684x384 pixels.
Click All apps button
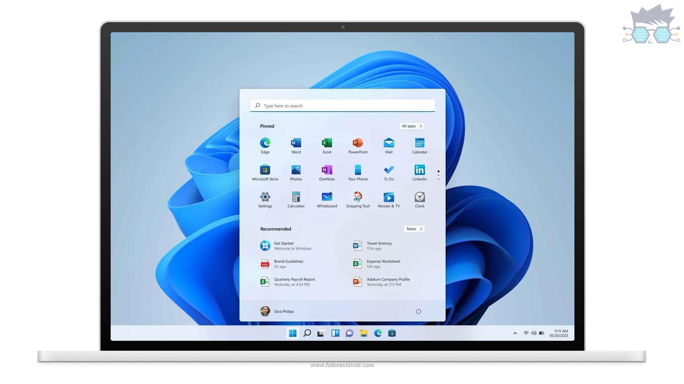pos(411,126)
